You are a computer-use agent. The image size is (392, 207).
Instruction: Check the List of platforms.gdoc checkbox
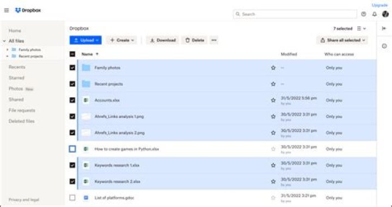pos(72,198)
